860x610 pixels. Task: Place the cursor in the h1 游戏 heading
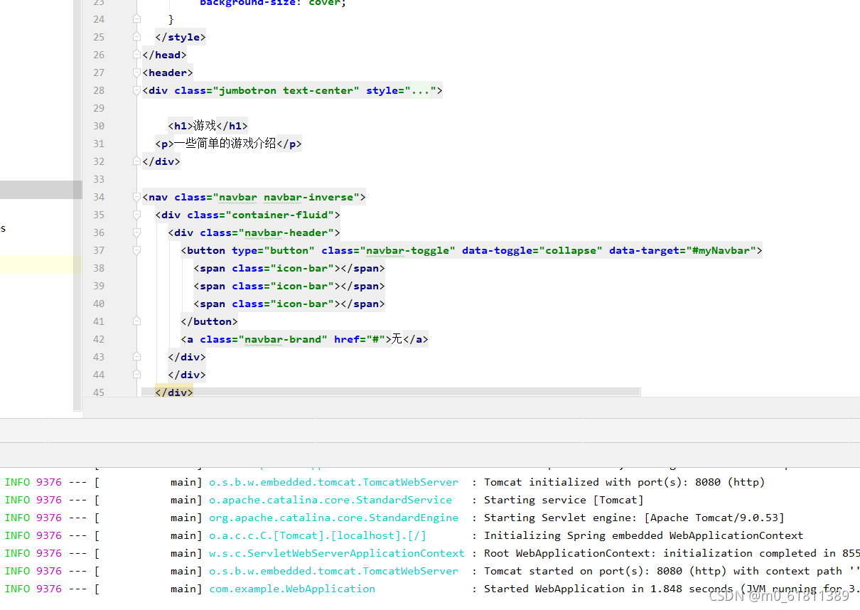[x=205, y=126]
